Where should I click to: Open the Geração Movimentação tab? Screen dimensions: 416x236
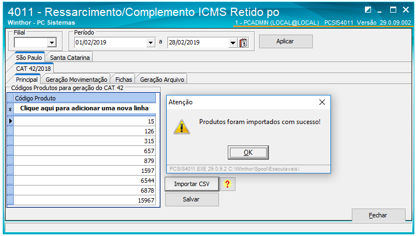(76, 80)
